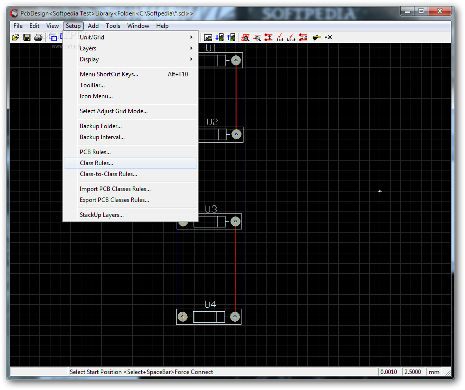This screenshot has width=465, height=390.
Task: Expand the Layers submenu
Action: (131, 48)
